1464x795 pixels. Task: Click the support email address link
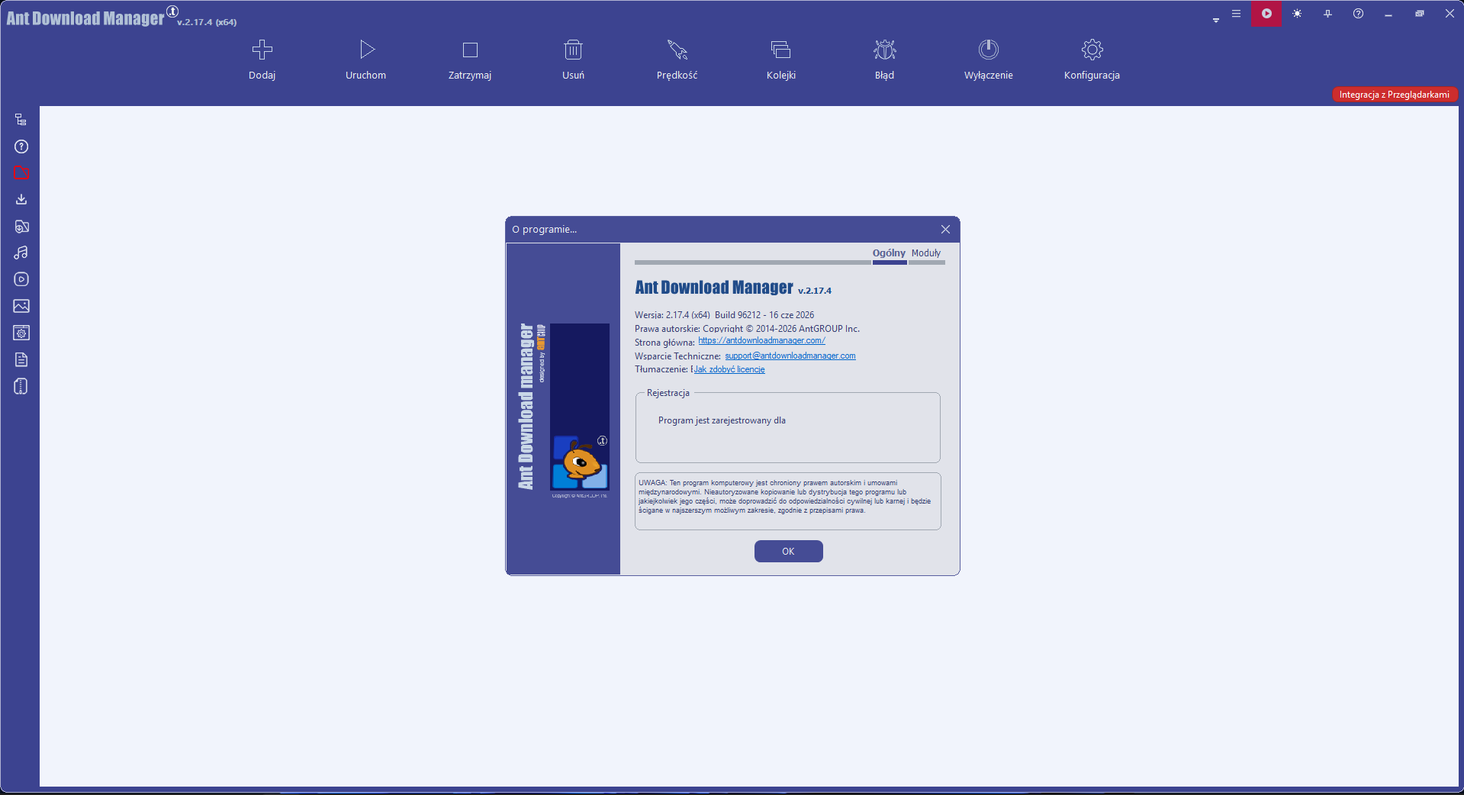[790, 356]
